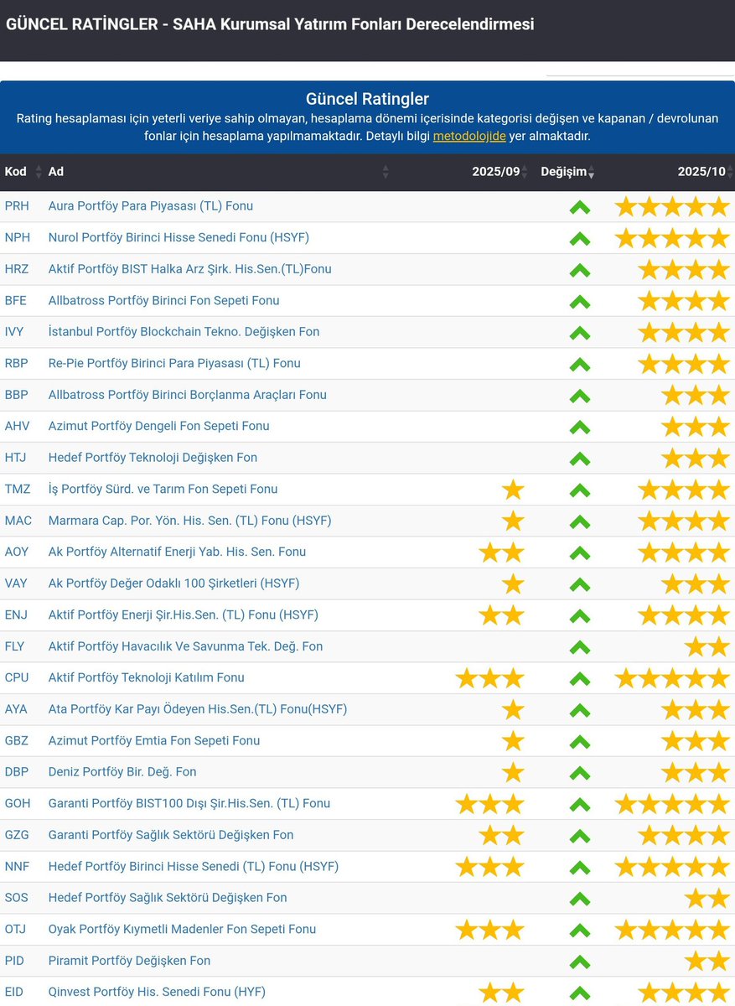The width and height of the screenshot is (735, 1006).
Task: Open Ak Portföy Alternatif Enerji fund
Action: tap(178, 552)
